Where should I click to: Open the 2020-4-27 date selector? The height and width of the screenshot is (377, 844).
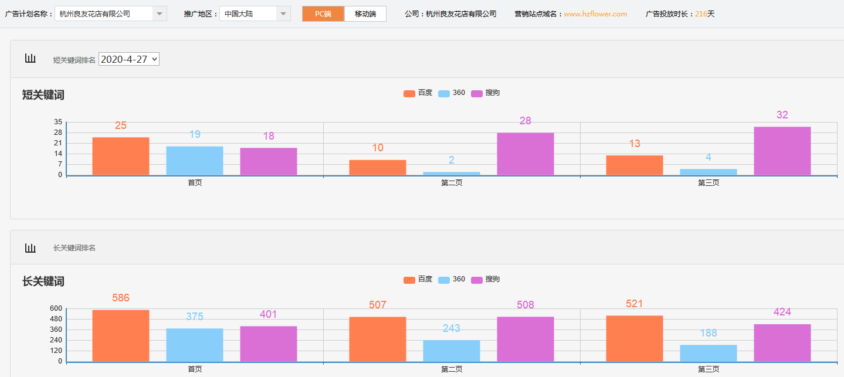click(129, 59)
